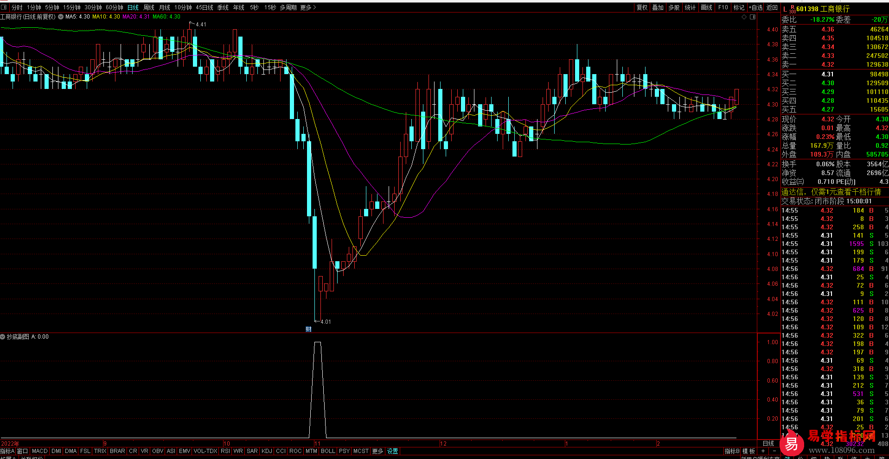Image resolution: width=889 pixels, height=459 pixels.
Task: Expand the 抄底副图 indicator dropdown arrow
Action: point(3,337)
